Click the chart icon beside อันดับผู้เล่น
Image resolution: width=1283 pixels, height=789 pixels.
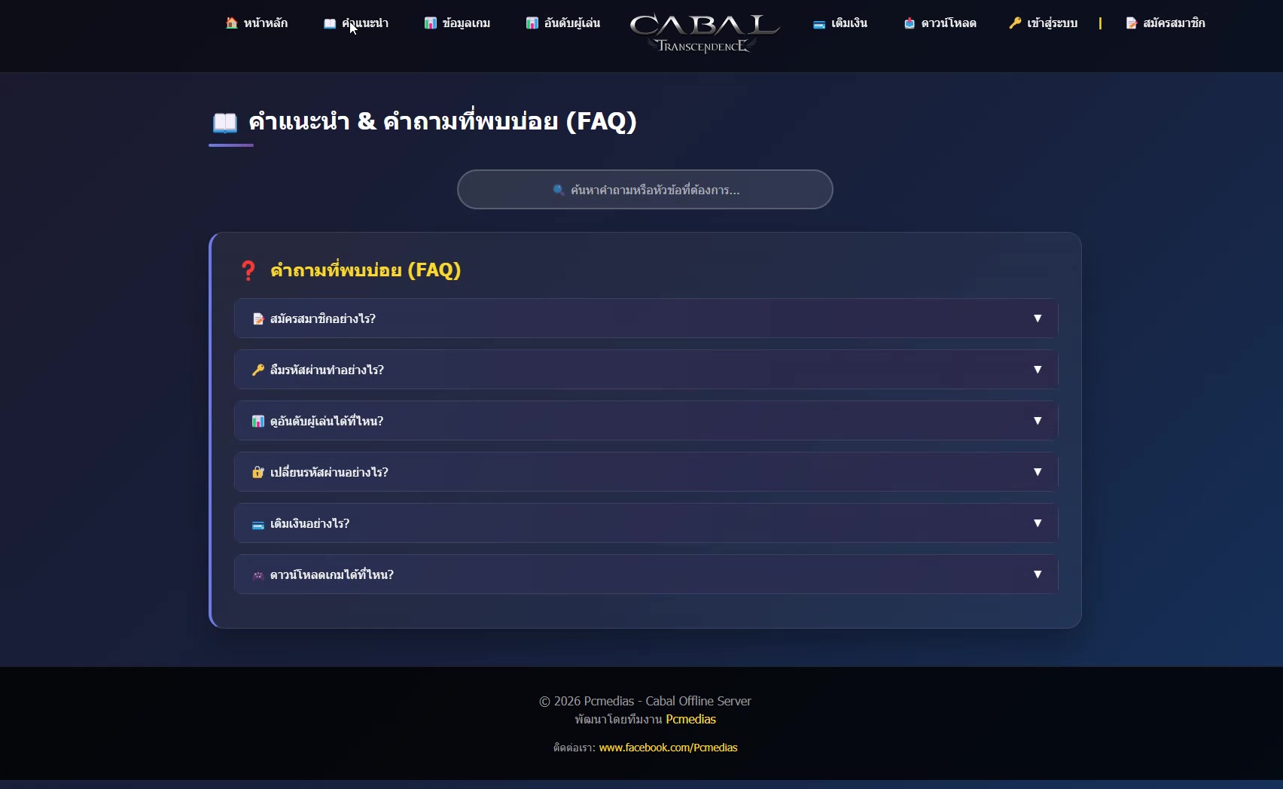(x=532, y=23)
